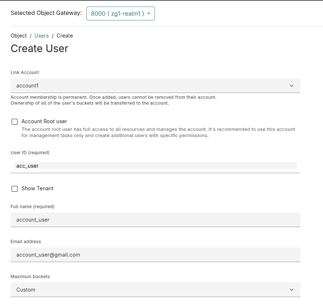Click the chevron on Maximum buckets selector
This screenshot has height=308, width=323.
292,289
